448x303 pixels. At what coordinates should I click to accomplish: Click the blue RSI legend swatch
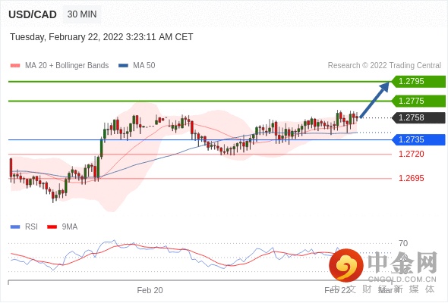(x=15, y=227)
